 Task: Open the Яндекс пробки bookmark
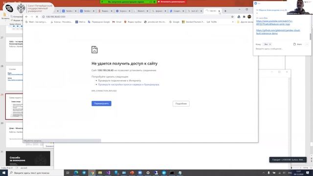(x=133, y=22)
